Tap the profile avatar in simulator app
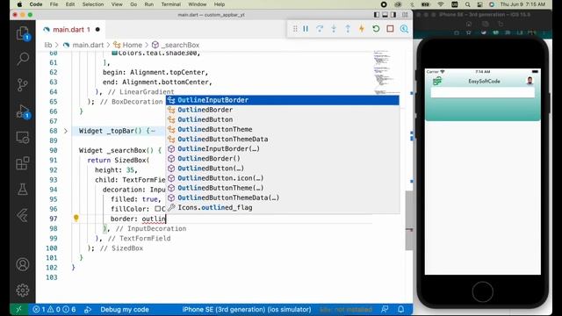562x316 pixels. tap(530, 81)
